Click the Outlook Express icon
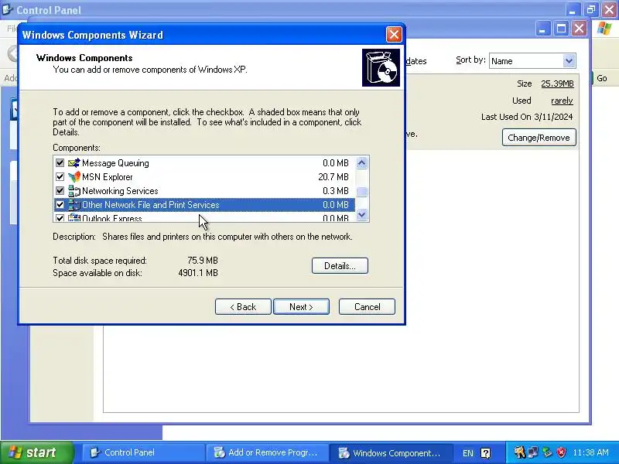Image resolution: width=619 pixels, height=464 pixels. tap(74, 217)
